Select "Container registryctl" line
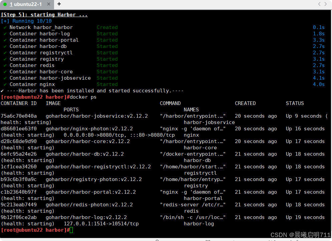The image size is (332, 241). (41, 53)
